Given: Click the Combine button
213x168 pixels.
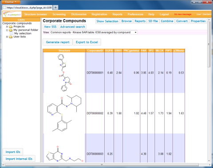Looking at the screenshot, I should [x=167, y=21].
